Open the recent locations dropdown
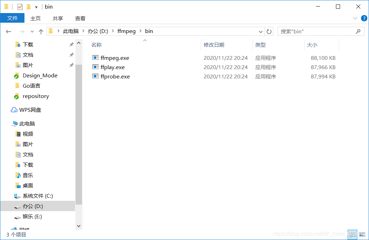The width and height of the screenshot is (369, 240). pos(32,32)
